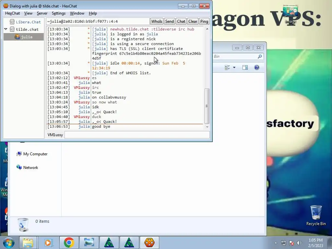
Task: Show hidden tray icons arrow
Action: pyautogui.click(x=276, y=243)
